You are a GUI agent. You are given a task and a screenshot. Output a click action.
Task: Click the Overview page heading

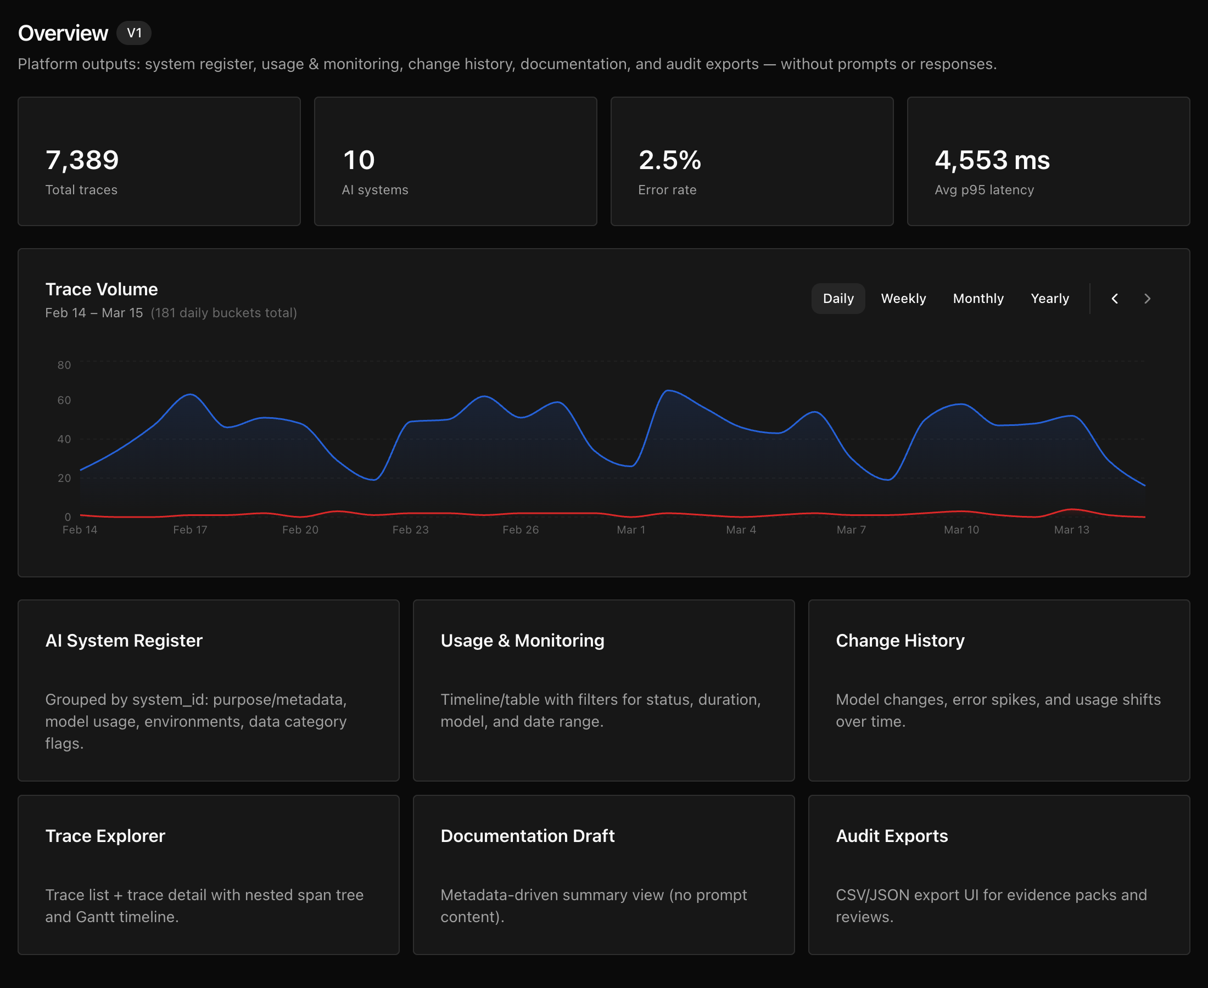(63, 33)
